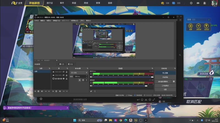The width and height of the screenshot is (220, 123).
Task: Open the 淡入淡出 transition dropdown
Action: (x=79, y=73)
